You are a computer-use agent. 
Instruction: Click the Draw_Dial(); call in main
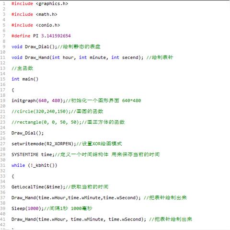[27, 133]
